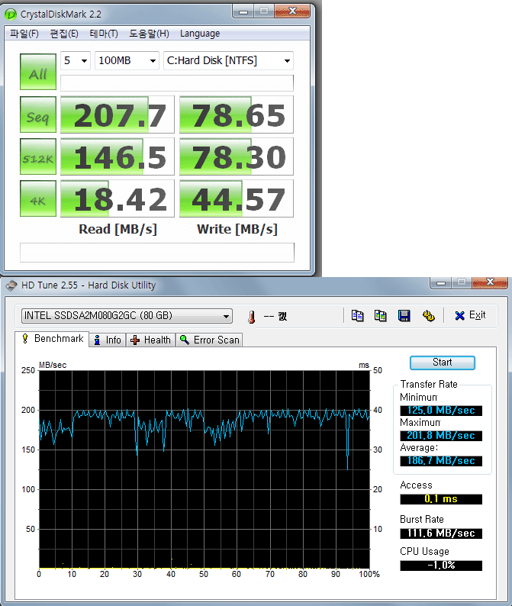Close the HD Tune window
The image size is (512, 606).
[x=490, y=282]
